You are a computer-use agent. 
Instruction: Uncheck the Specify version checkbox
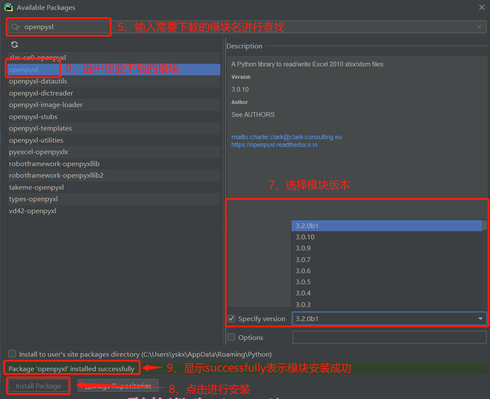click(x=231, y=319)
